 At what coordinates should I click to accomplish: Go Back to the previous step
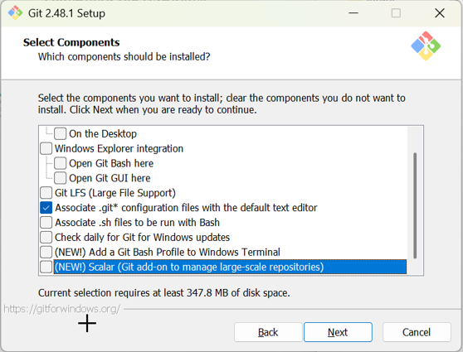tap(268, 332)
